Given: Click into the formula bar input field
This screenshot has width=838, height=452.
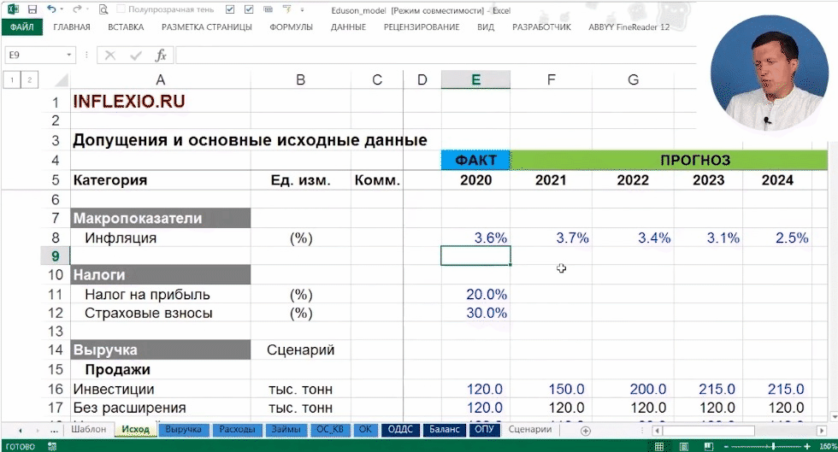Looking at the screenshot, I should 435,55.
